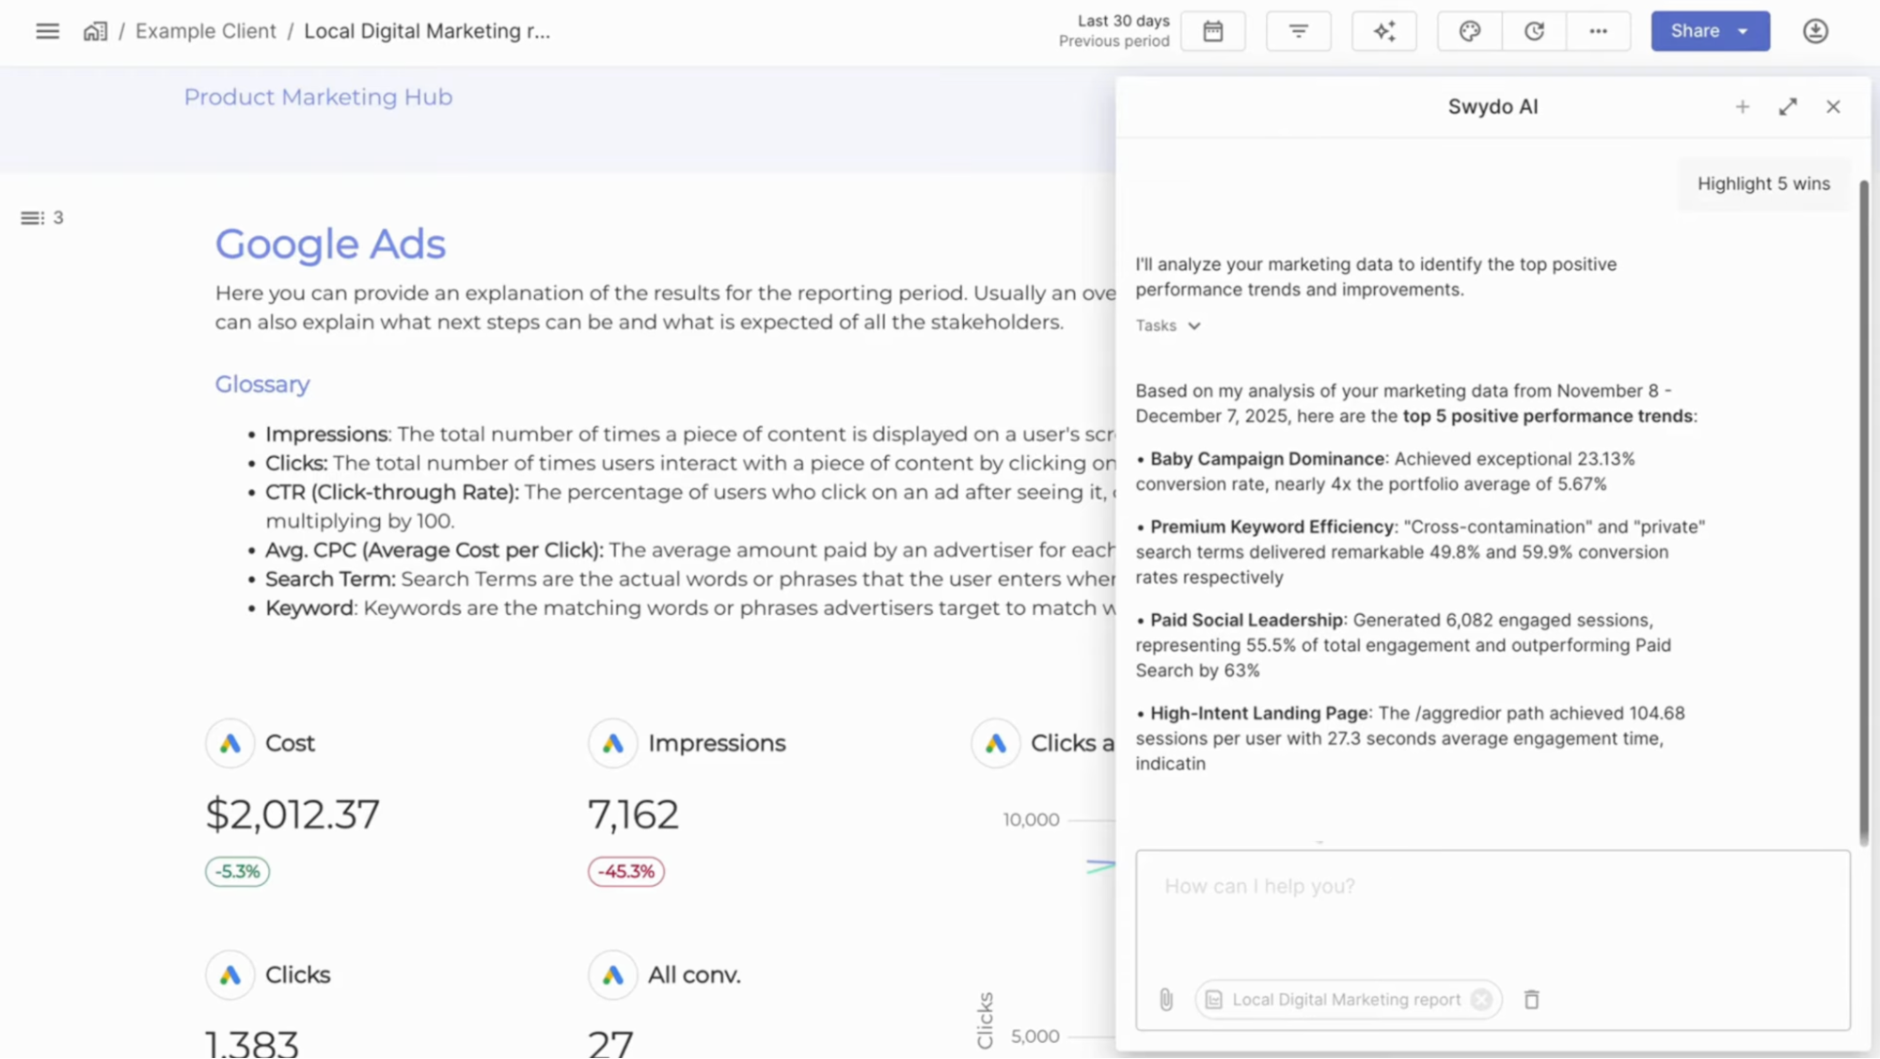Click the Google Ads icon next to Cost
The width and height of the screenshot is (1880, 1059).
230,743
